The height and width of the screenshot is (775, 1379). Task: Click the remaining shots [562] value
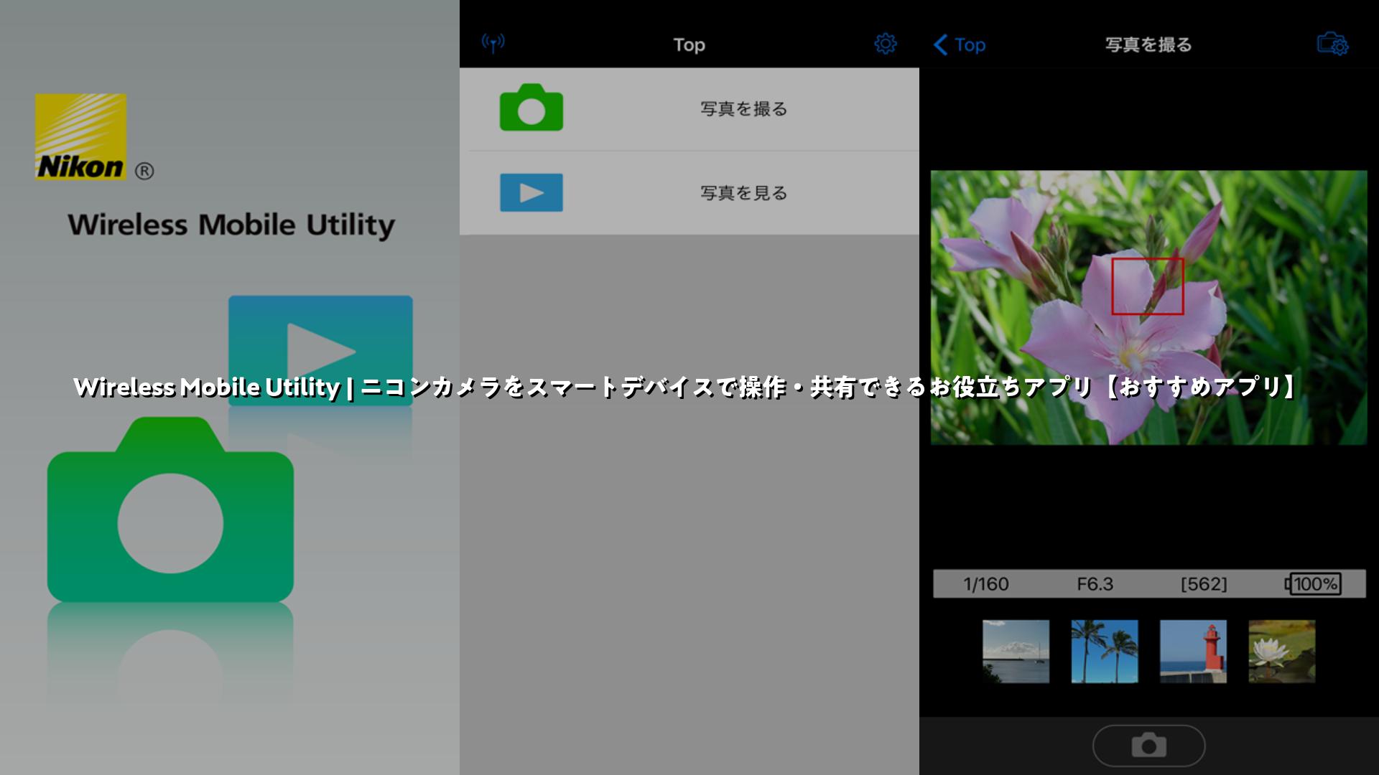[x=1204, y=584]
